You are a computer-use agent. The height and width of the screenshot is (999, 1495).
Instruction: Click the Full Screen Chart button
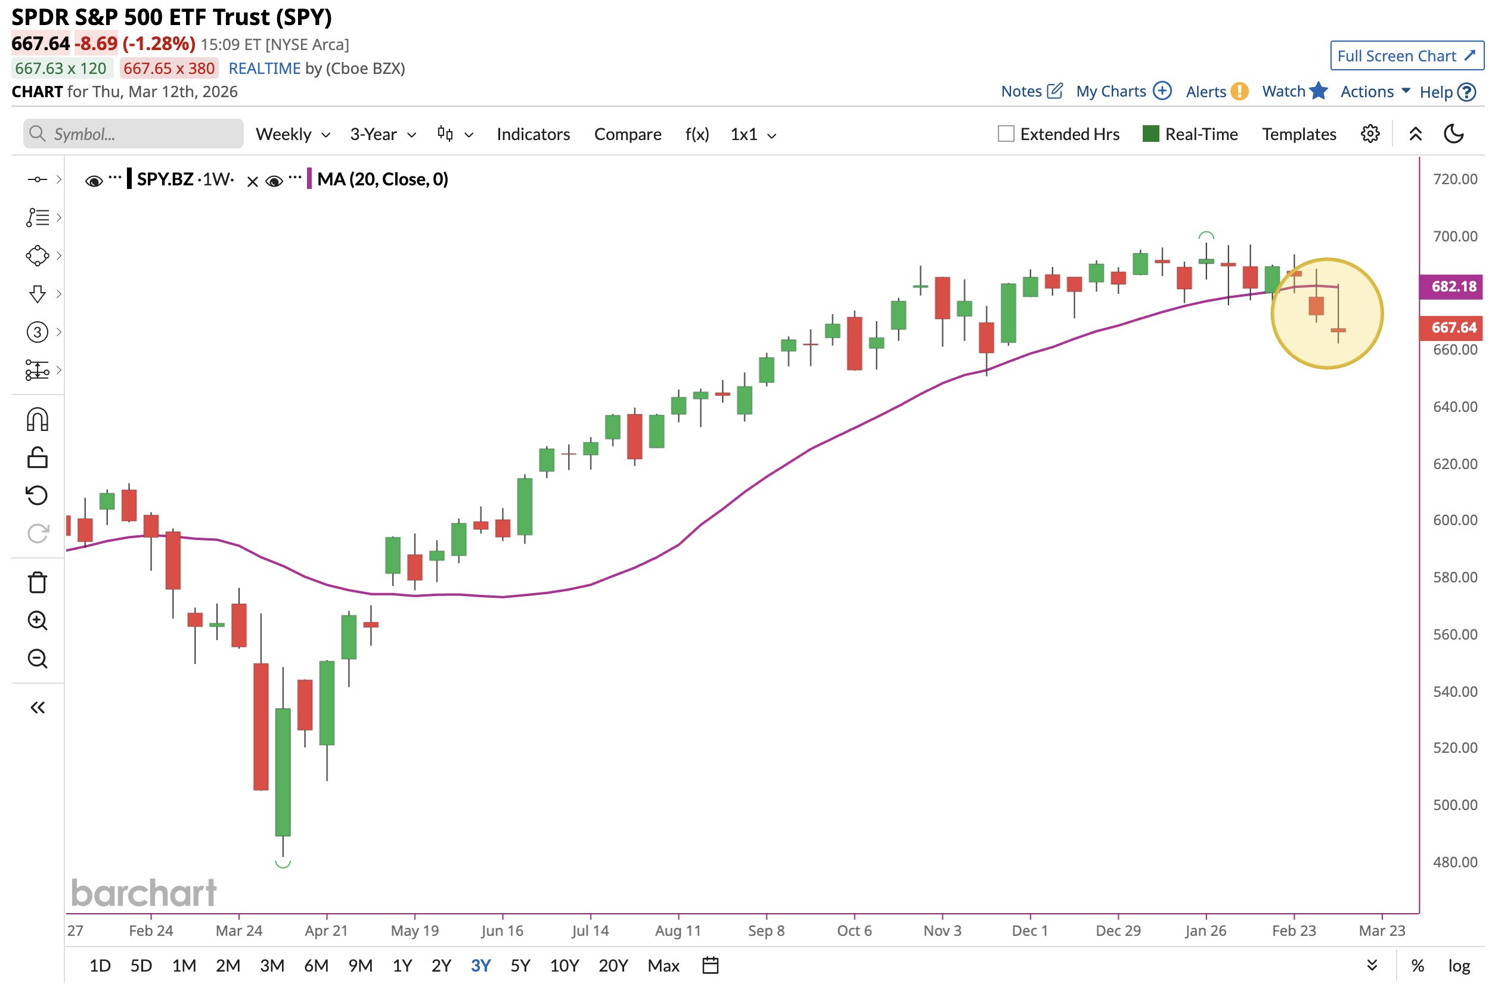point(1406,56)
